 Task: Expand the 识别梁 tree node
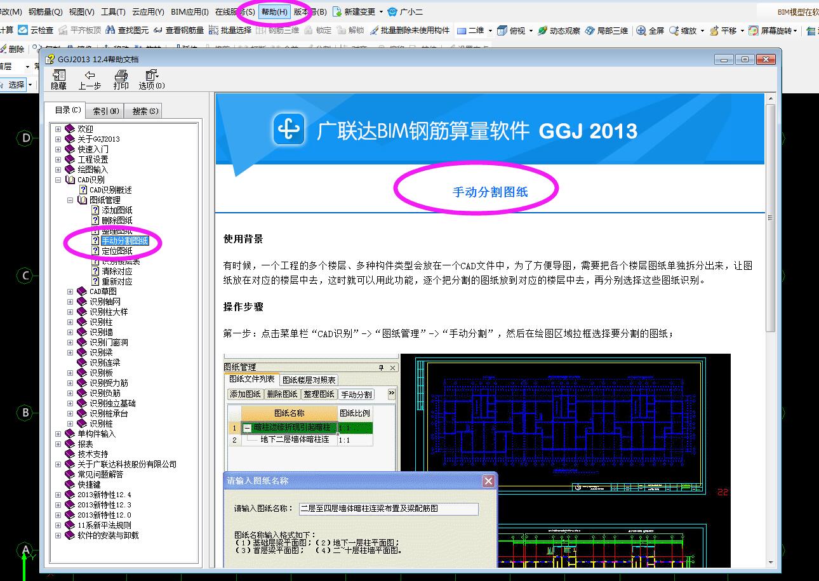70,352
